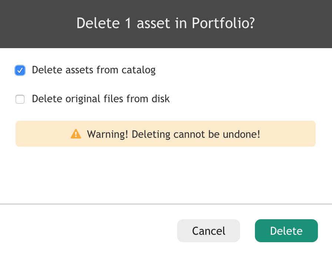
Task: Dismiss the dialog with the Cancel button
Action: 209,231
